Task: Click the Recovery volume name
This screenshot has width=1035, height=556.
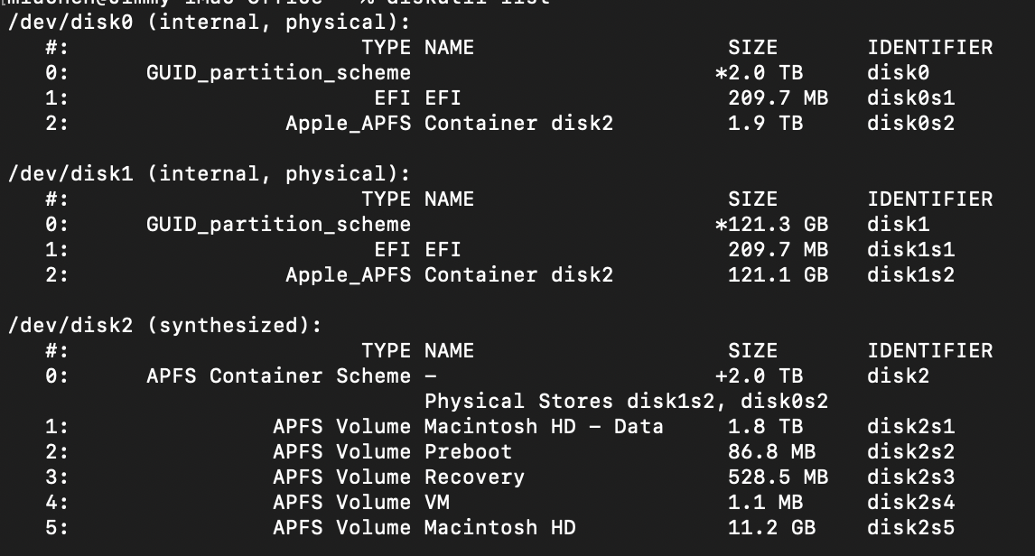Action: click(474, 477)
